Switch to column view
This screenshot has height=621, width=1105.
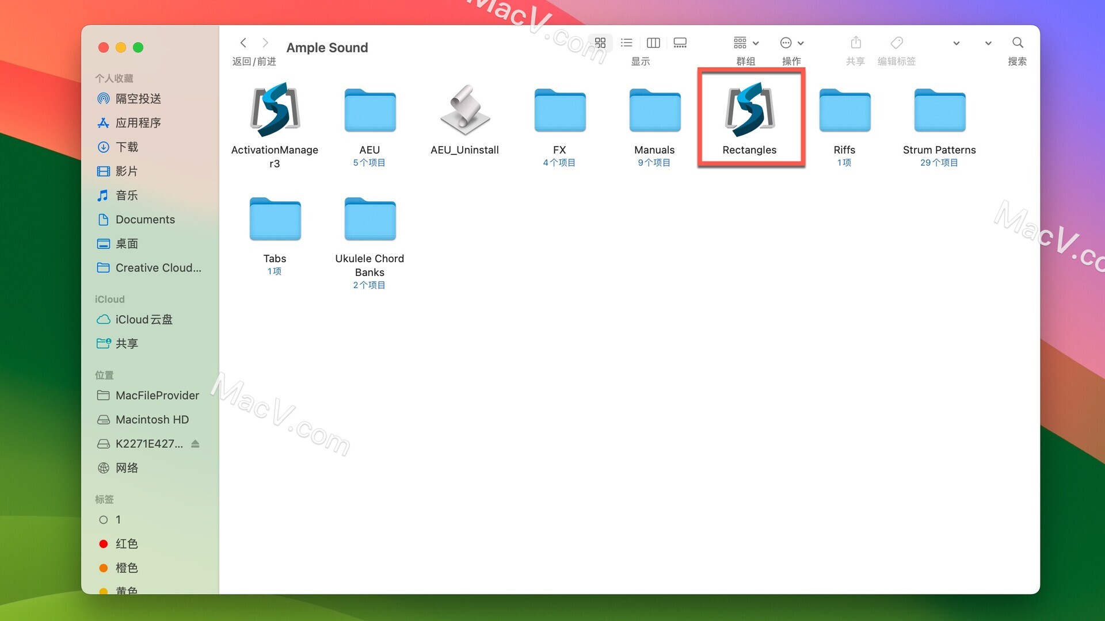[x=653, y=43]
